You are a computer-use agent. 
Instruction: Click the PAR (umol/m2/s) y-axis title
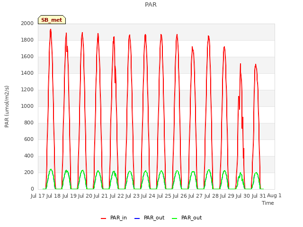7,106
